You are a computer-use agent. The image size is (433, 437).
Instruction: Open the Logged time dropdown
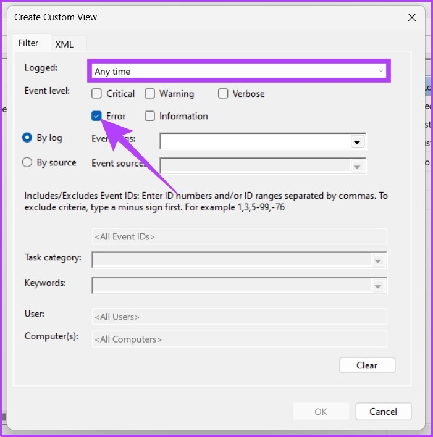[x=239, y=71]
